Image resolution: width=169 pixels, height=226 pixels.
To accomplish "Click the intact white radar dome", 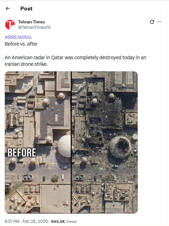I will point(64,146).
